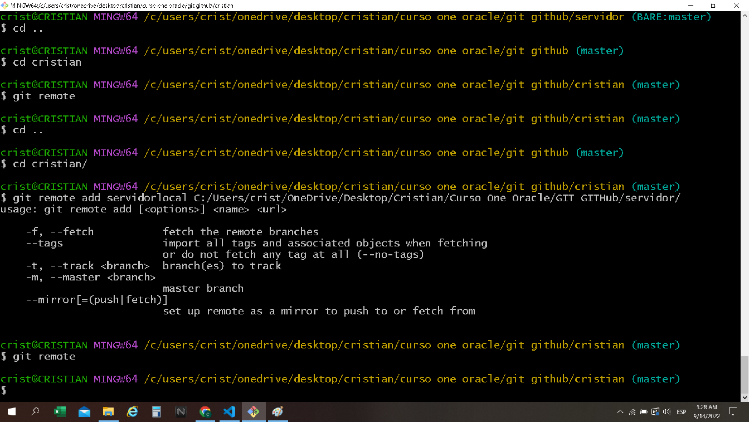This screenshot has width=749, height=422.
Task: Open the Windows Start menu
Action: [11, 412]
